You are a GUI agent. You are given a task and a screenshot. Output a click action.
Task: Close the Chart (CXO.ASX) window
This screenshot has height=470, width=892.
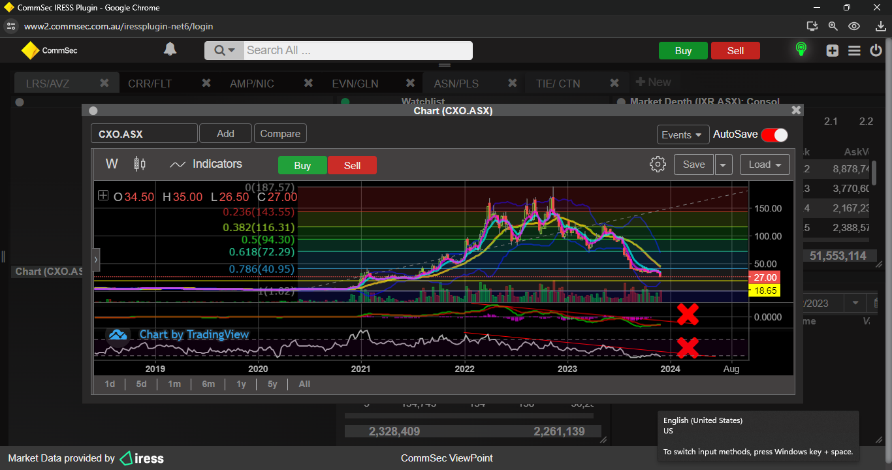click(795, 110)
